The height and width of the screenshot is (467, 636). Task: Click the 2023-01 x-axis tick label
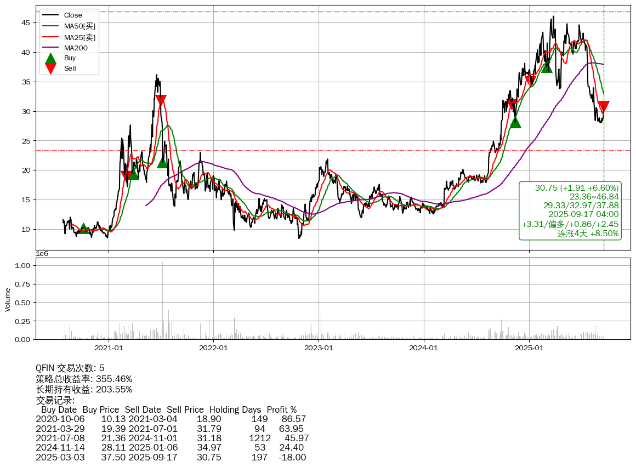(319, 348)
